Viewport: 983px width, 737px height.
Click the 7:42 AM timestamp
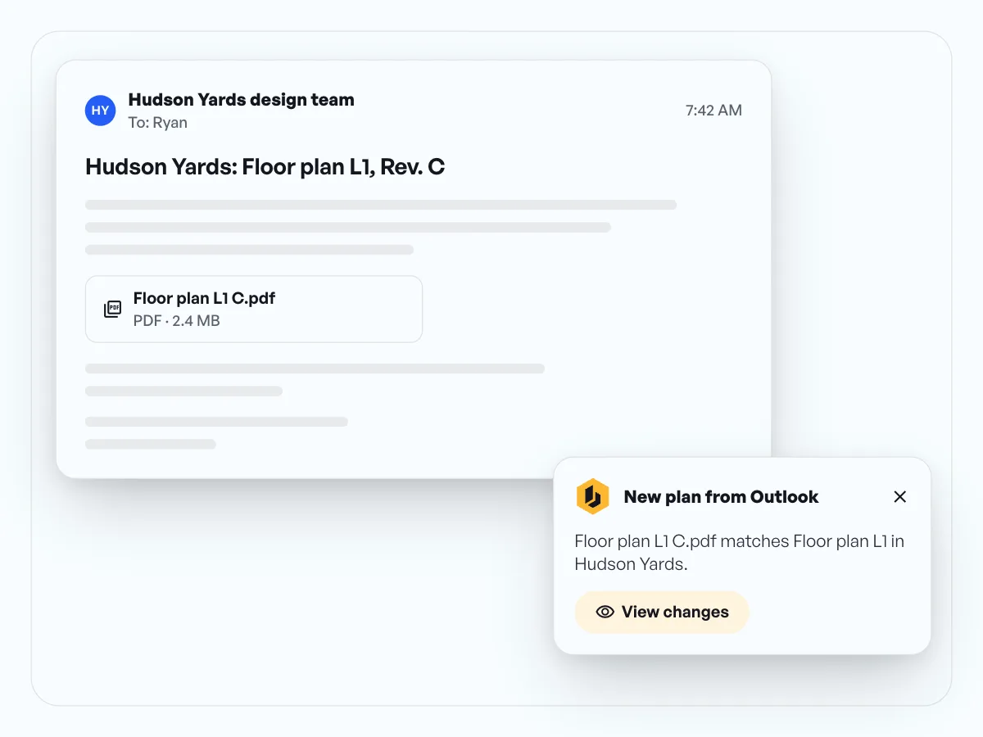pyautogui.click(x=713, y=111)
